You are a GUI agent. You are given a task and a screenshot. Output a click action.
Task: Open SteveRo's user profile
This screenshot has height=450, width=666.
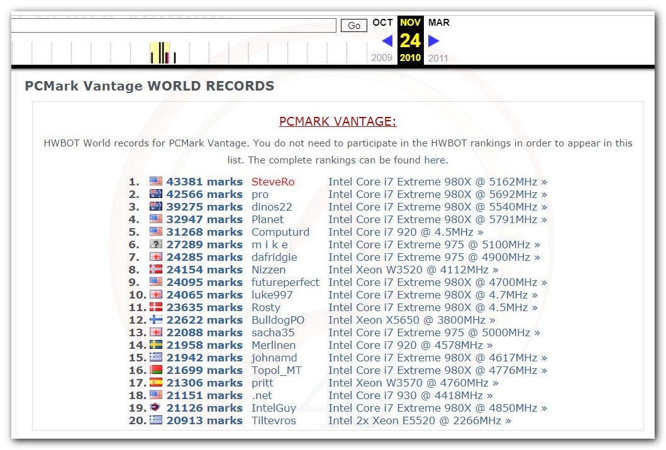point(273,182)
